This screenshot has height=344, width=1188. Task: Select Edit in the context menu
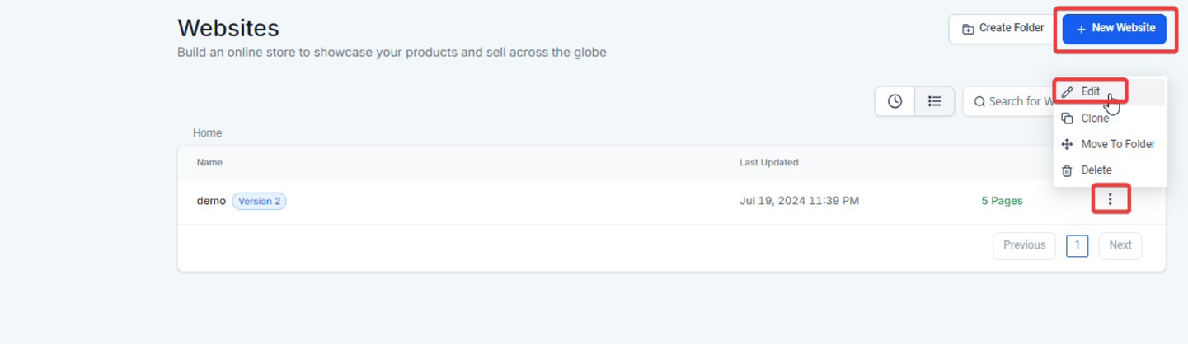[x=1110, y=92]
